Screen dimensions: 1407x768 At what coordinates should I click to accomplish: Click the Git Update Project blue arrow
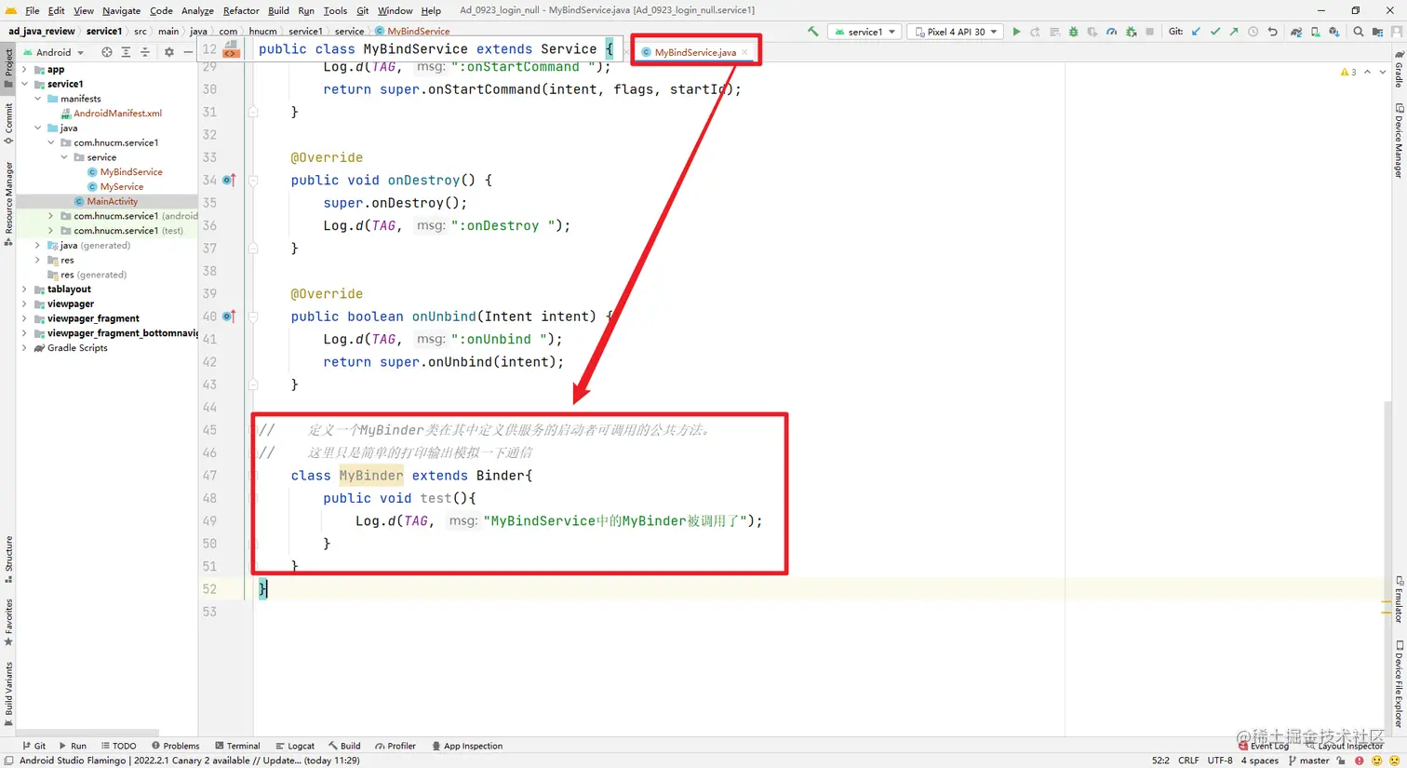(1196, 32)
